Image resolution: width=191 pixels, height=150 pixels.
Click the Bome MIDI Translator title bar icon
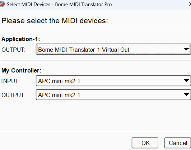click(x=2, y=4)
